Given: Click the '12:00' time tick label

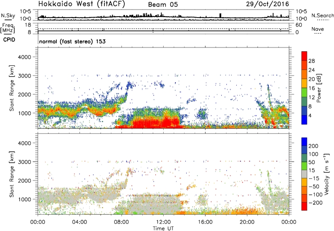Looking at the screenshot, I should pos(163,222).
